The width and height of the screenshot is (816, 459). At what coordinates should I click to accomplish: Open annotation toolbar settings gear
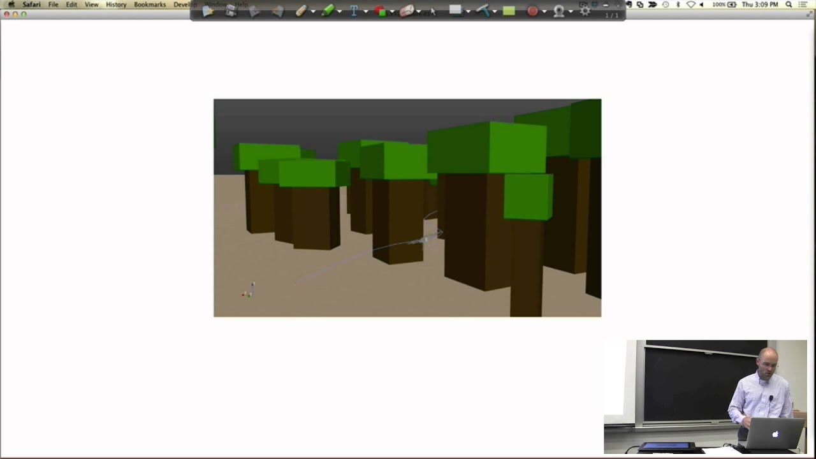click(585, 11)
